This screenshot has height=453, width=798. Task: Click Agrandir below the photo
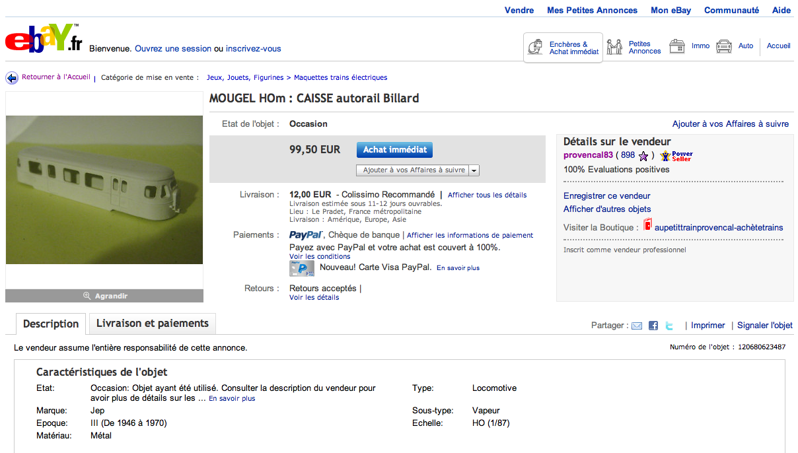click(104, 296)
